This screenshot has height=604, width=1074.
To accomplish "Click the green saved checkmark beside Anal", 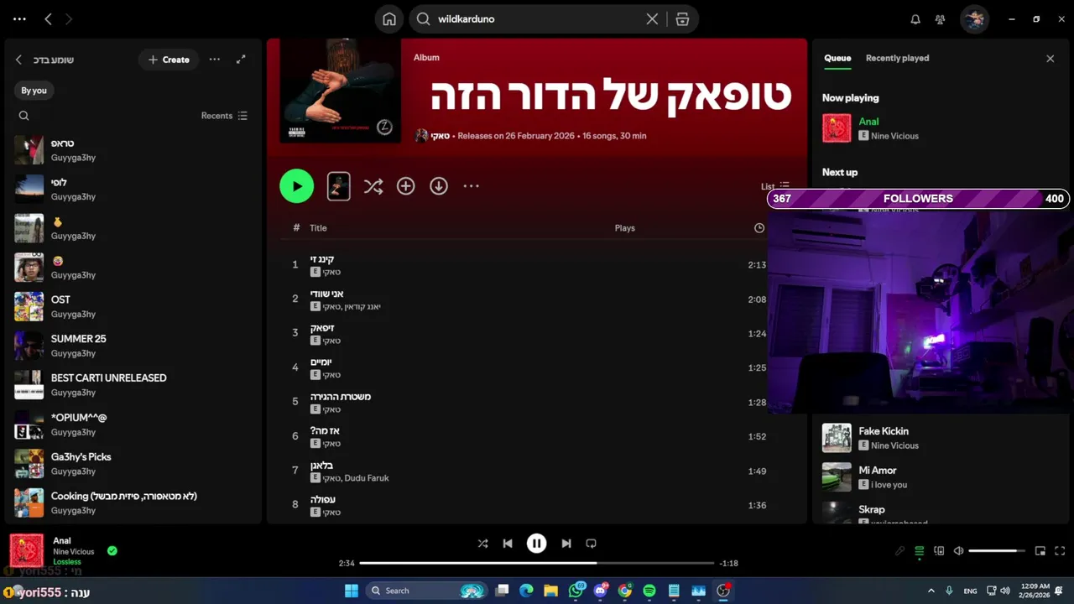I will (112, 551).
